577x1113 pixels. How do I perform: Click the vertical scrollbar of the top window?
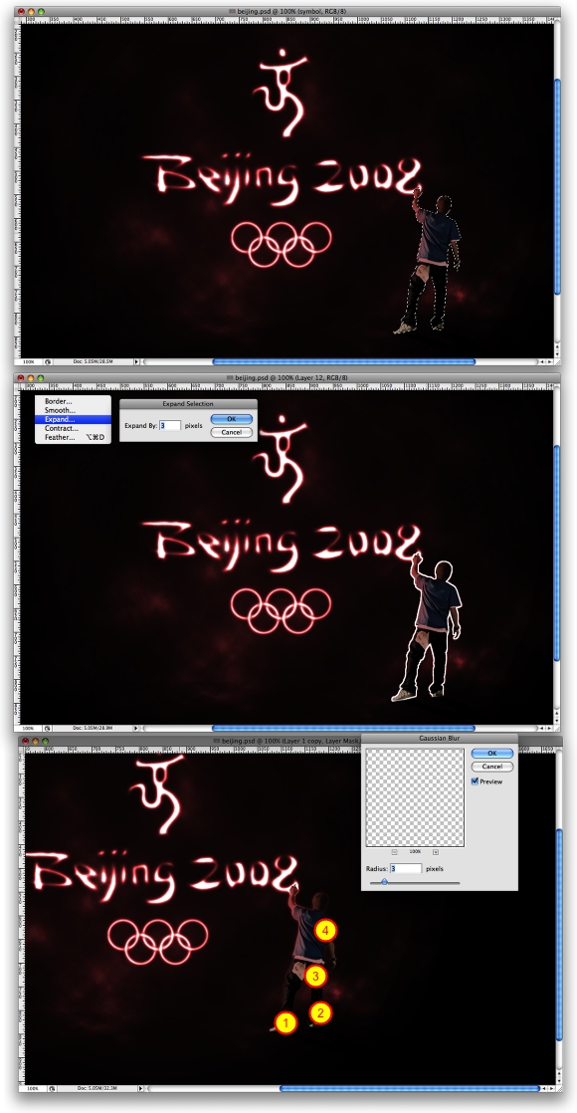(x=558, y=187)
